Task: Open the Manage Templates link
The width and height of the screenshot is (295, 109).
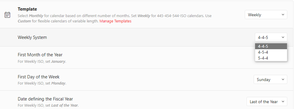Action: [115, 21]
